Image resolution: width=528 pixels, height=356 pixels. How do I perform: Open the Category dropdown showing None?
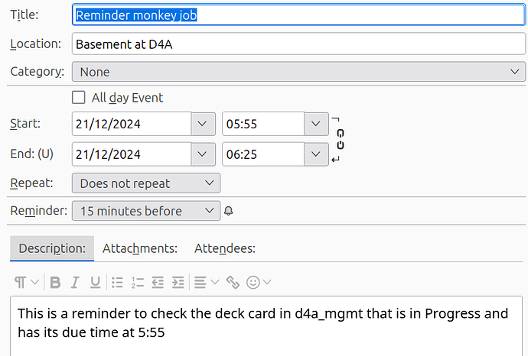298,72
